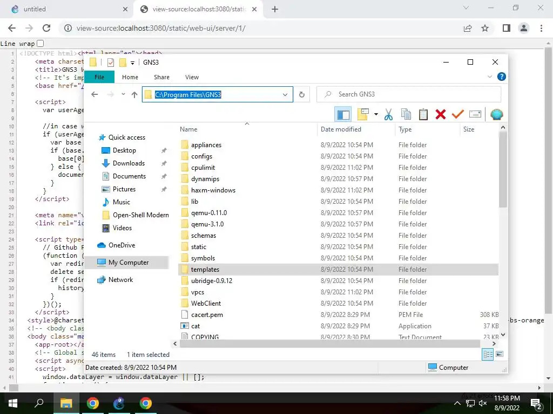Select the cacert.pem file
Viewport: 553px width, 414px height.
click(207, 315)
